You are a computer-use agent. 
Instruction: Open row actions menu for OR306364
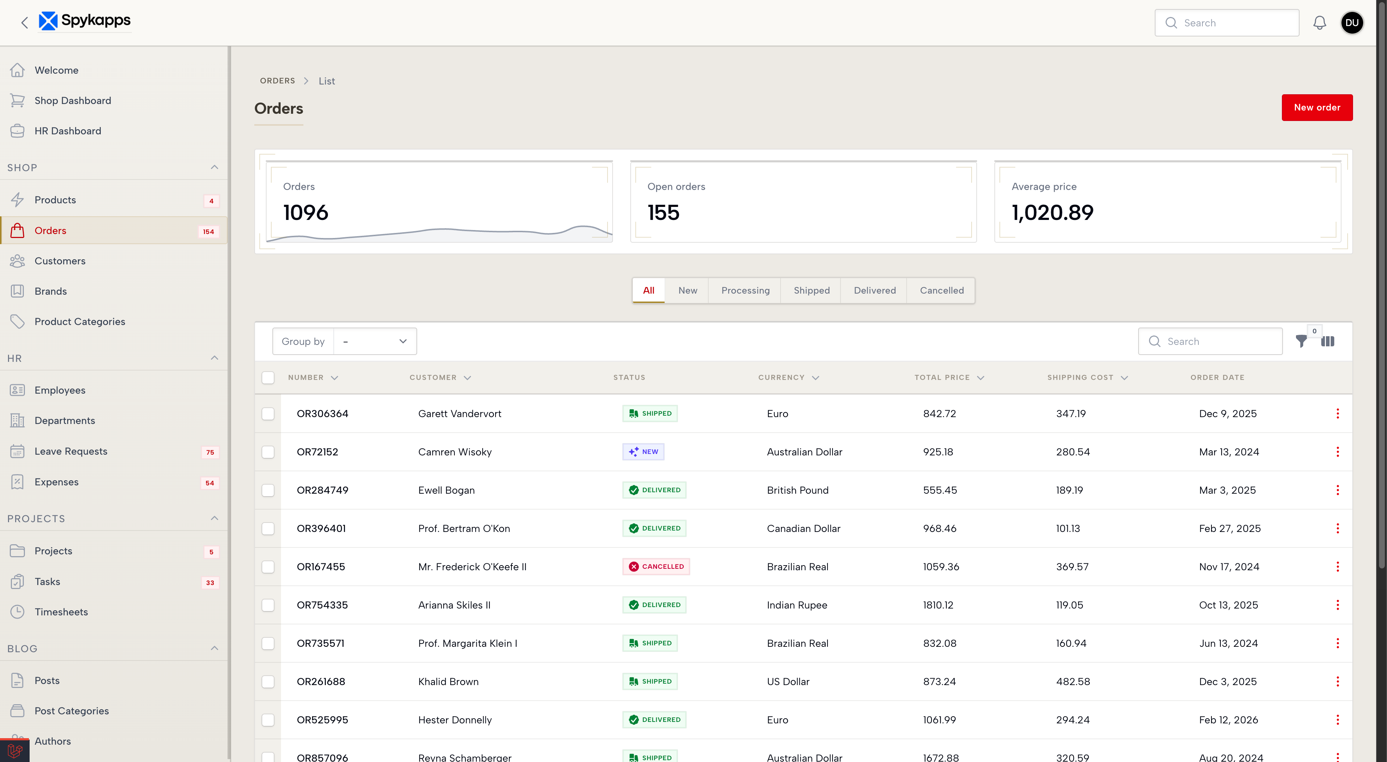click(x=1338, y=414)
